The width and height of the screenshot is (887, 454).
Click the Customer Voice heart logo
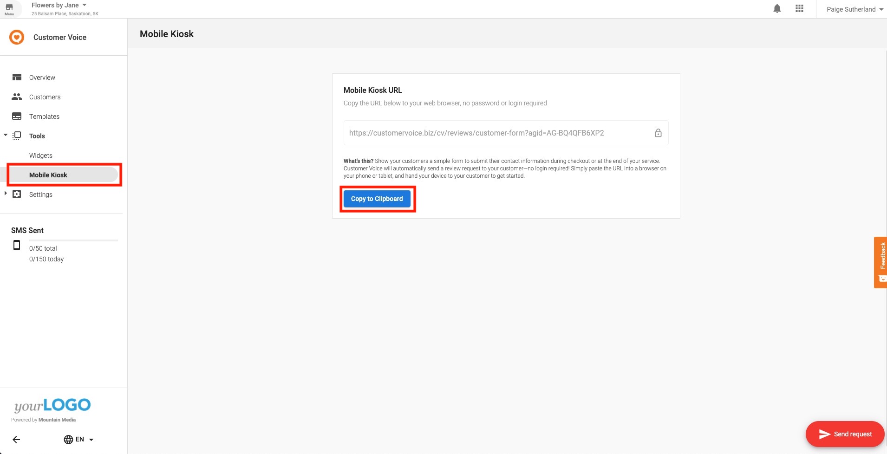coord(17,37)
